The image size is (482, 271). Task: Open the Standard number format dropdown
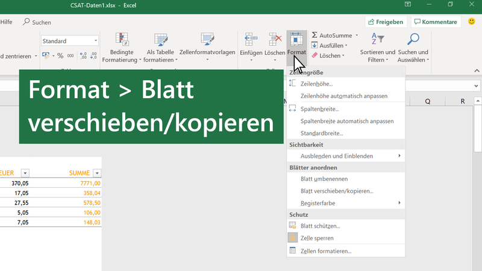pyautogui.click(x=95, y=41)
